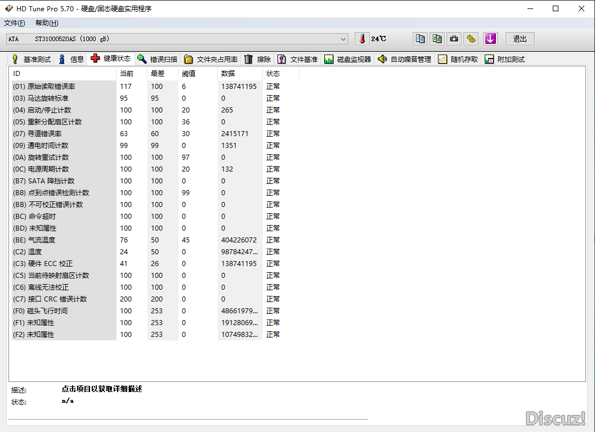
Task: Open the 帮助(H) menu
Action: coord(47,23)
